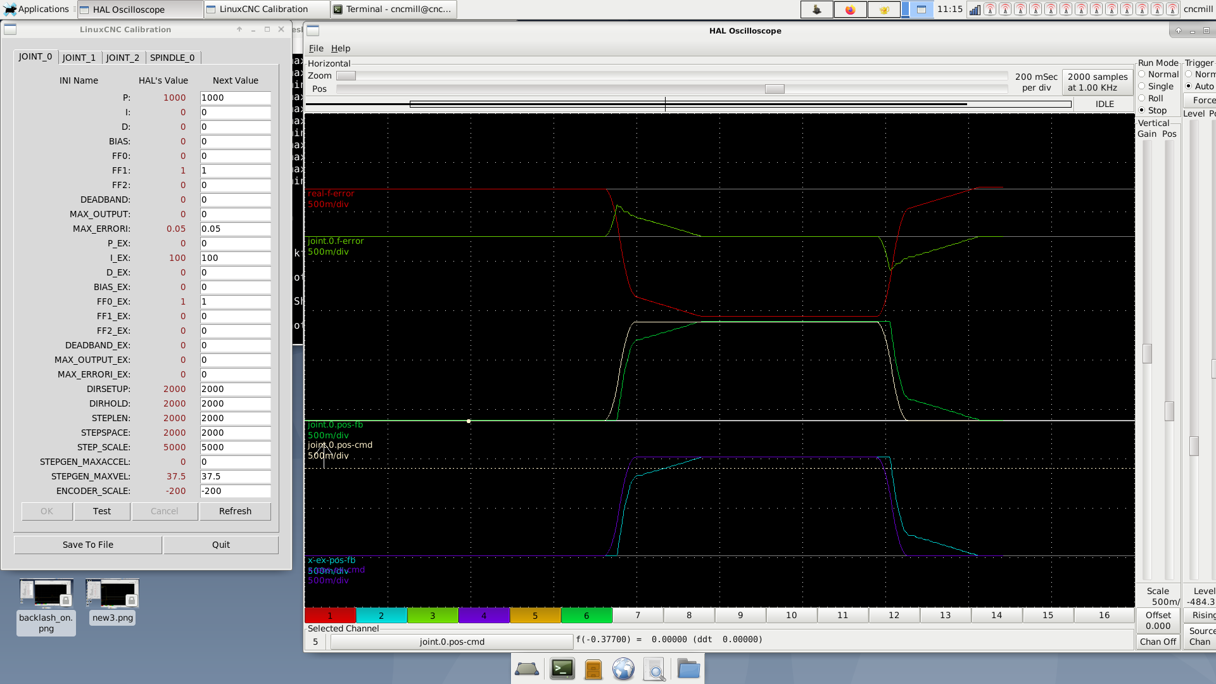Switch to Terminal window in taskbar

[x=393, y=9]
